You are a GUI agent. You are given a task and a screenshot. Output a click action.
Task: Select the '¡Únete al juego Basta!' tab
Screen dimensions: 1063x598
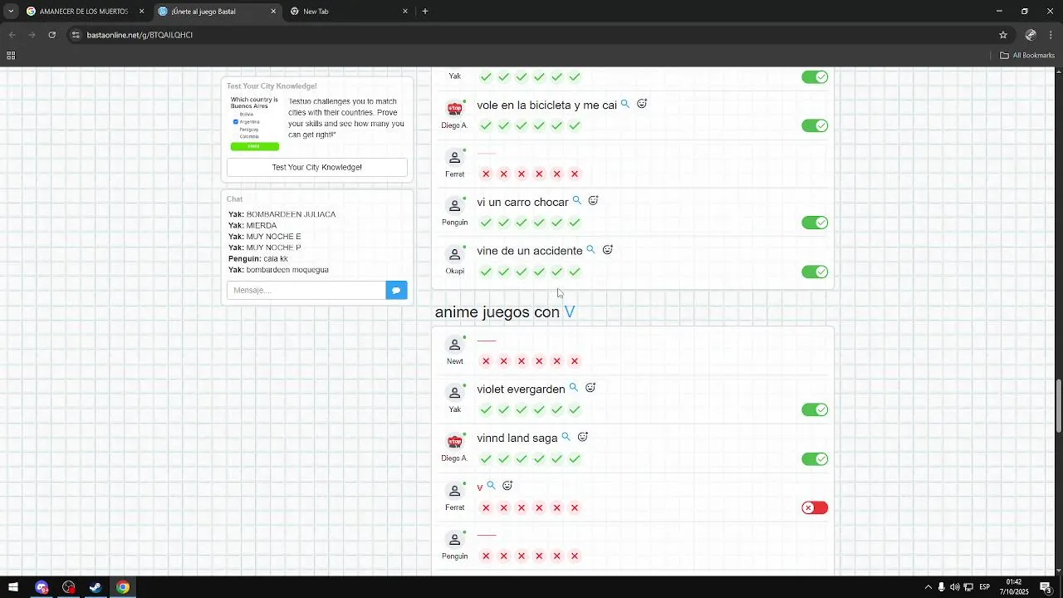tap(217, 12)
